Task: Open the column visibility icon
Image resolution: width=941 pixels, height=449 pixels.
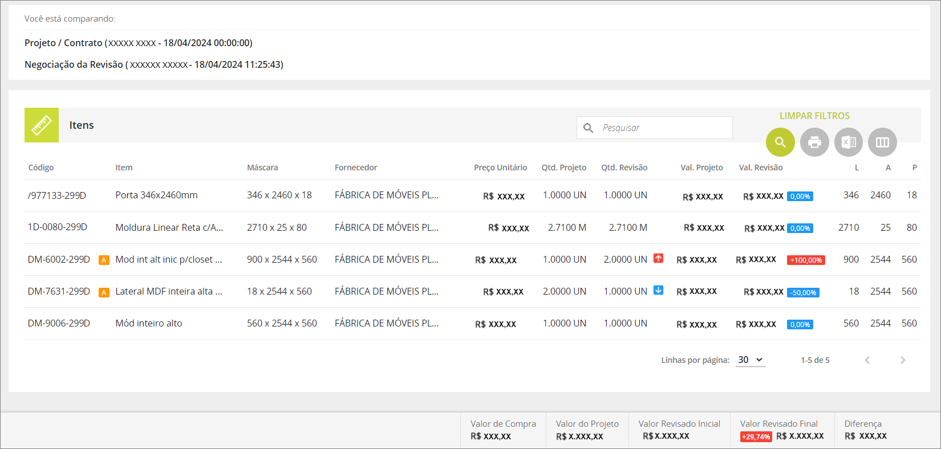Action: [x=882, y=142]
